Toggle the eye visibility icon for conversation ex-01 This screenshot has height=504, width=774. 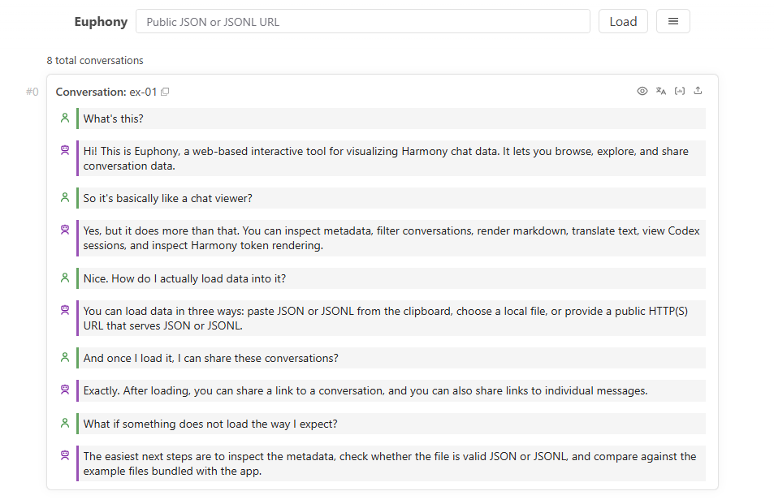coord(642,91)
